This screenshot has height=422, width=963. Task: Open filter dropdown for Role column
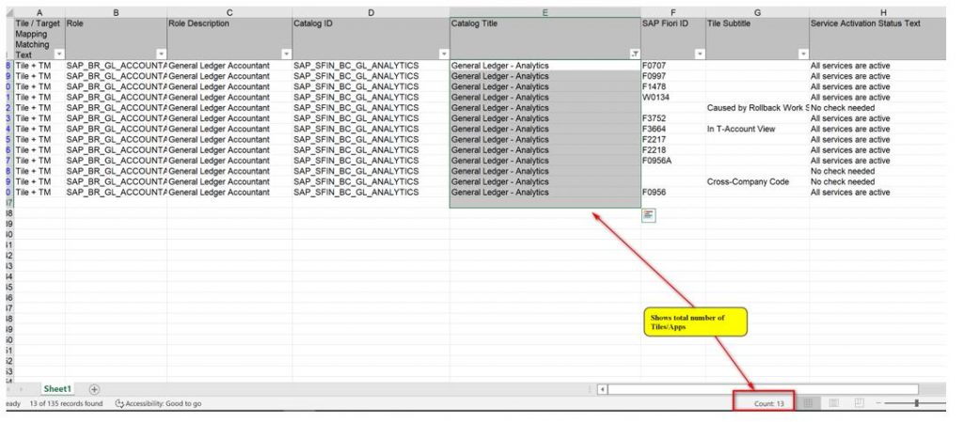pyautogui.click(x=161, y=54)
